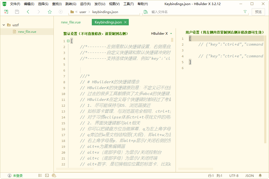Open the 帮助(Y) menu

(143, 4)
